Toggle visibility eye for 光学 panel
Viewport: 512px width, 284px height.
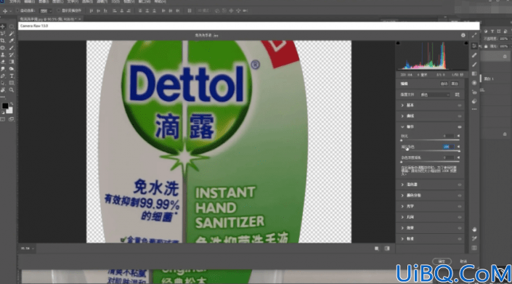(x=460, y=206)
